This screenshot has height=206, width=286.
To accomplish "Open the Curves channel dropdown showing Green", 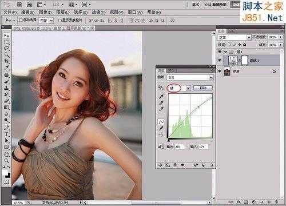I will (x=178, y=88).
